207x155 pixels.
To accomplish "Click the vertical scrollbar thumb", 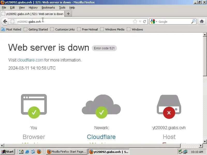I will tap(205, 56).
